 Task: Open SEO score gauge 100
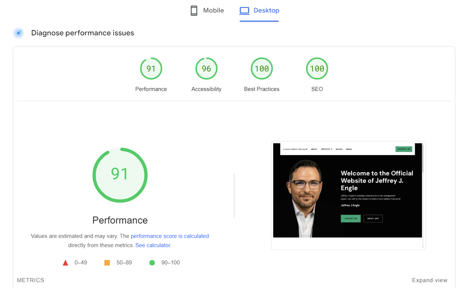click(317, 69)
